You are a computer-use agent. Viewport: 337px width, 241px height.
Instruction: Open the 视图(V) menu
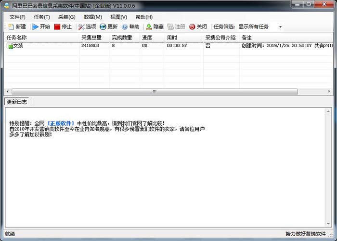tap(119, 17)
